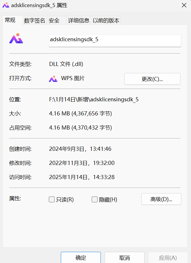Viewport: 191px width, 263px height.
Task: Enable the 只读(R) checkbox
Action: click(x=52, y=200)
